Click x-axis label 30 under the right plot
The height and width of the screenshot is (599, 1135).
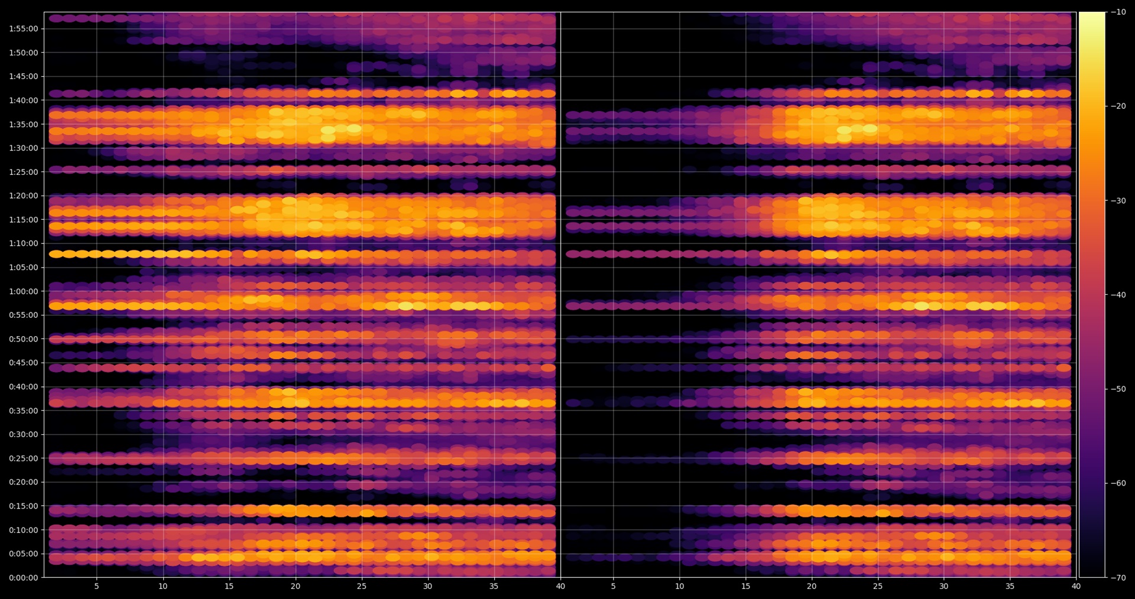point(944,586)
